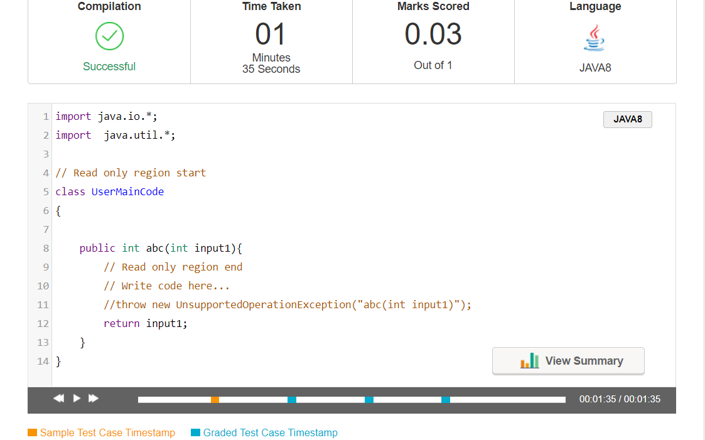The height and width of the screenshot is (440, 705).
Task: Select the last blue graded test case marker
Action: tap(445, 399)
